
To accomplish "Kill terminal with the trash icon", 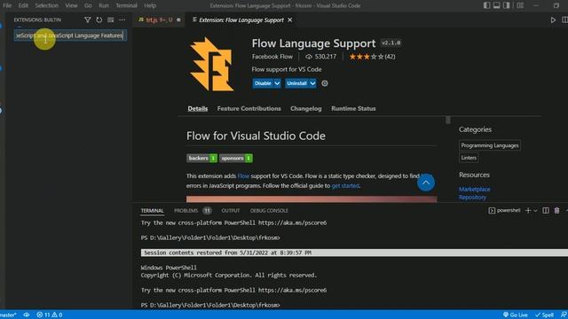I will click(556, 211).
